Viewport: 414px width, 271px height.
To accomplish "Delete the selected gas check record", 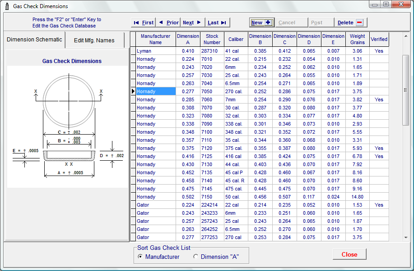I will pos(349,23).
